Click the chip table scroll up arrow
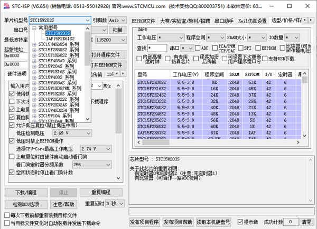Viewport: 317px width, 229px height. tap(305, 73)
